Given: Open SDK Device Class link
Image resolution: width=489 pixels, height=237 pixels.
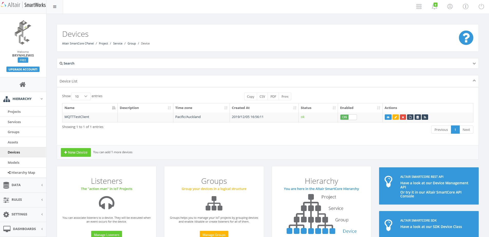Looking at the screenshot, I should click(431, 227).
